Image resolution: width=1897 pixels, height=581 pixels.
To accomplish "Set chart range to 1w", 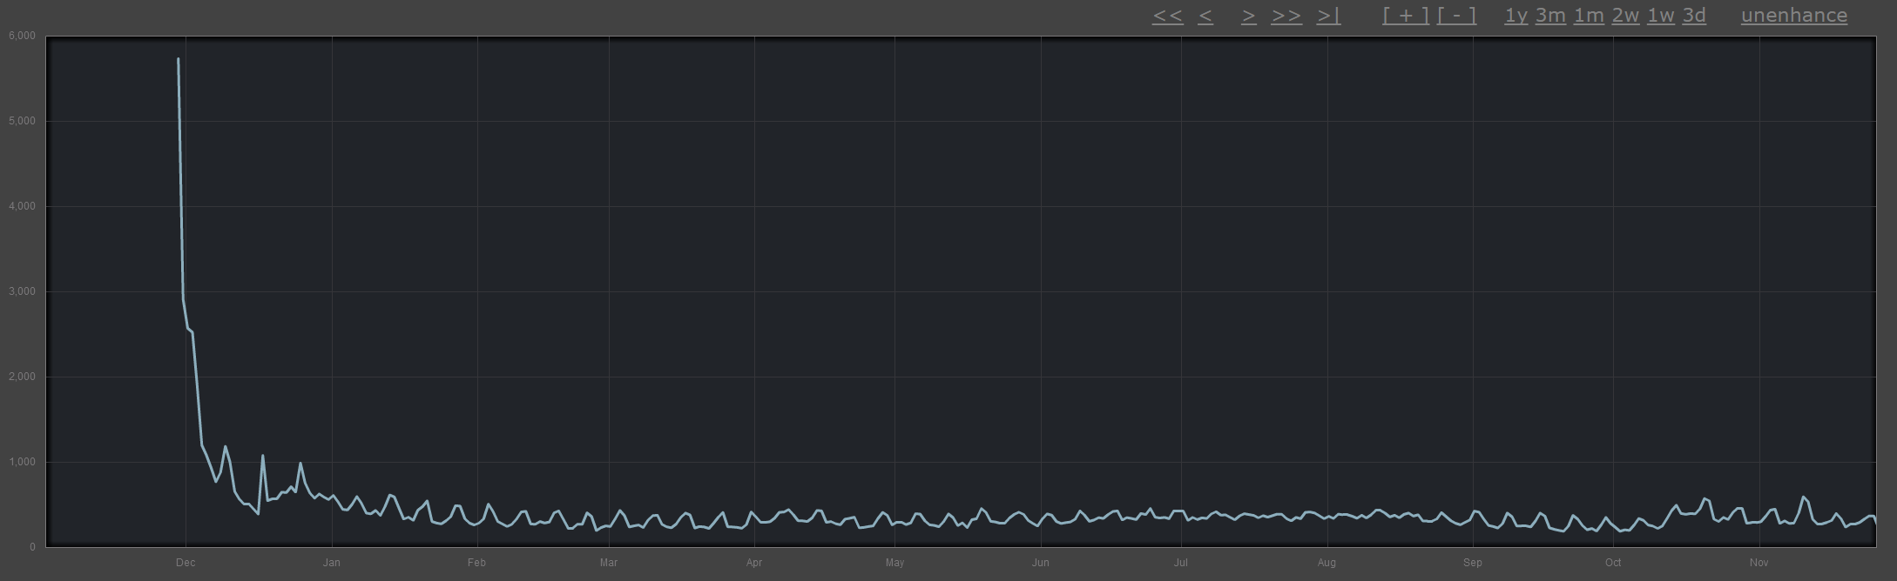I will click(x=1661, y=16).
